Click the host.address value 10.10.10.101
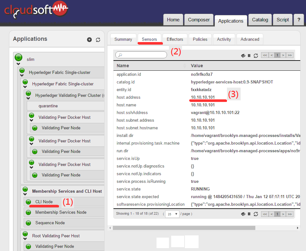The image size is (306, 251). tap(203, 97)
